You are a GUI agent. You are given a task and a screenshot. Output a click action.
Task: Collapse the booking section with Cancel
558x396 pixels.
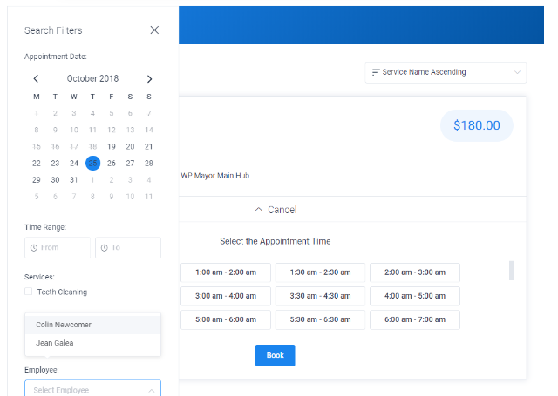276,210
